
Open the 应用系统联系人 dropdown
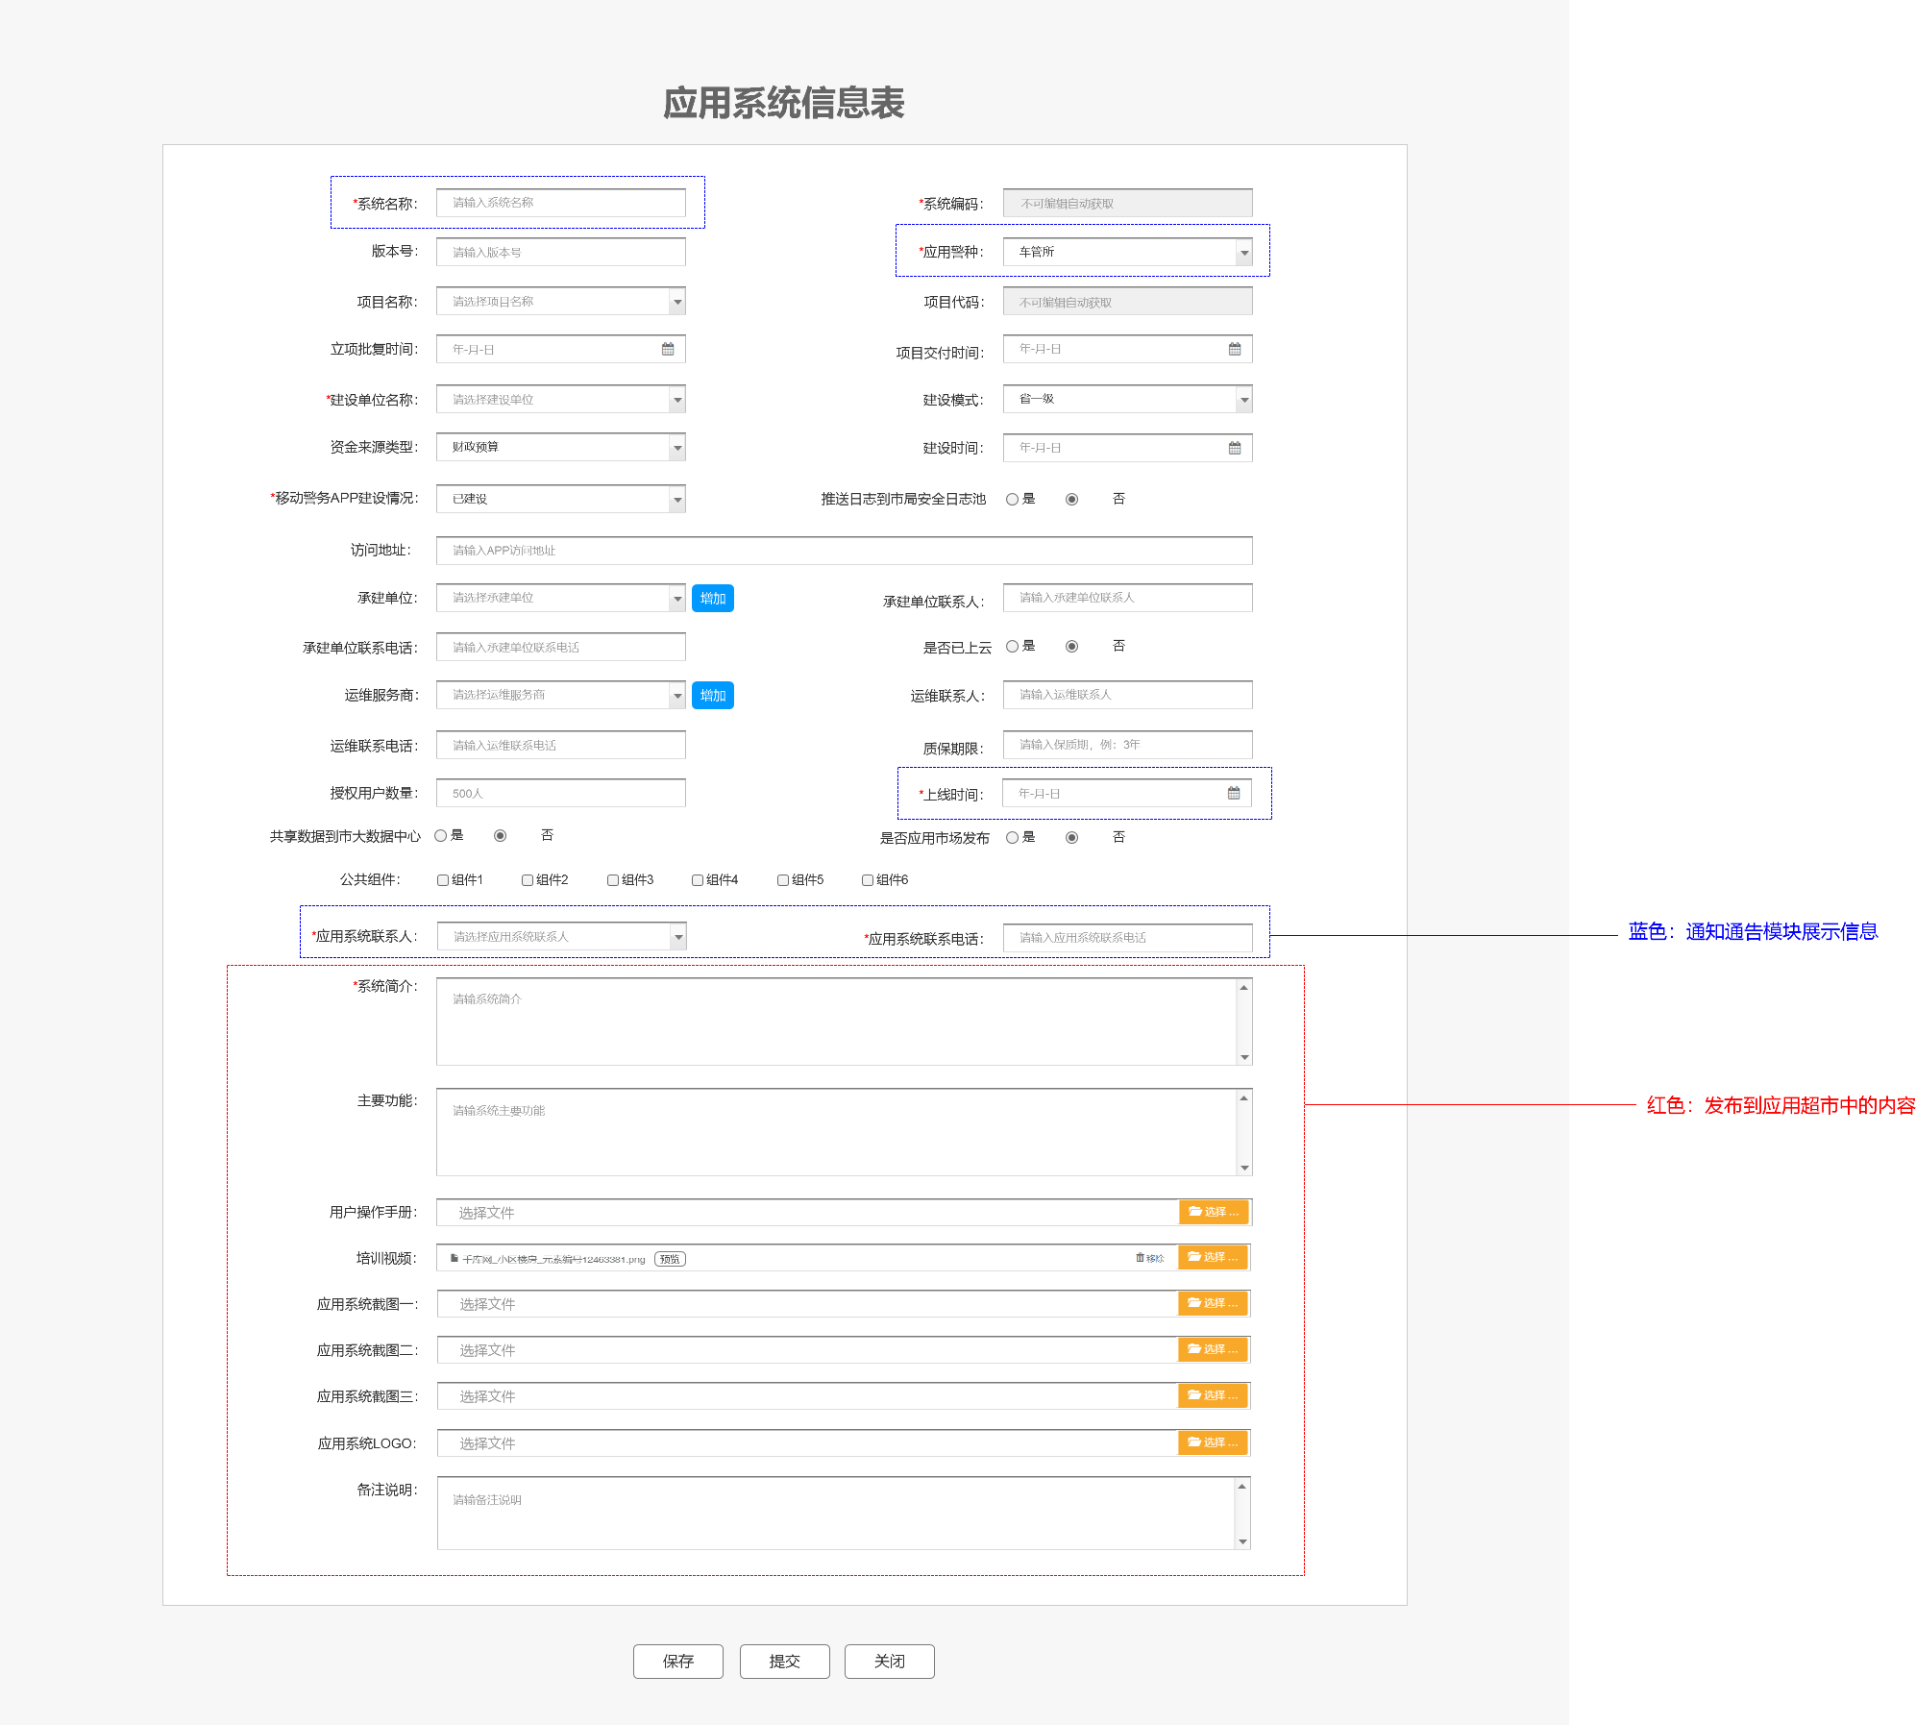point(562,936)
